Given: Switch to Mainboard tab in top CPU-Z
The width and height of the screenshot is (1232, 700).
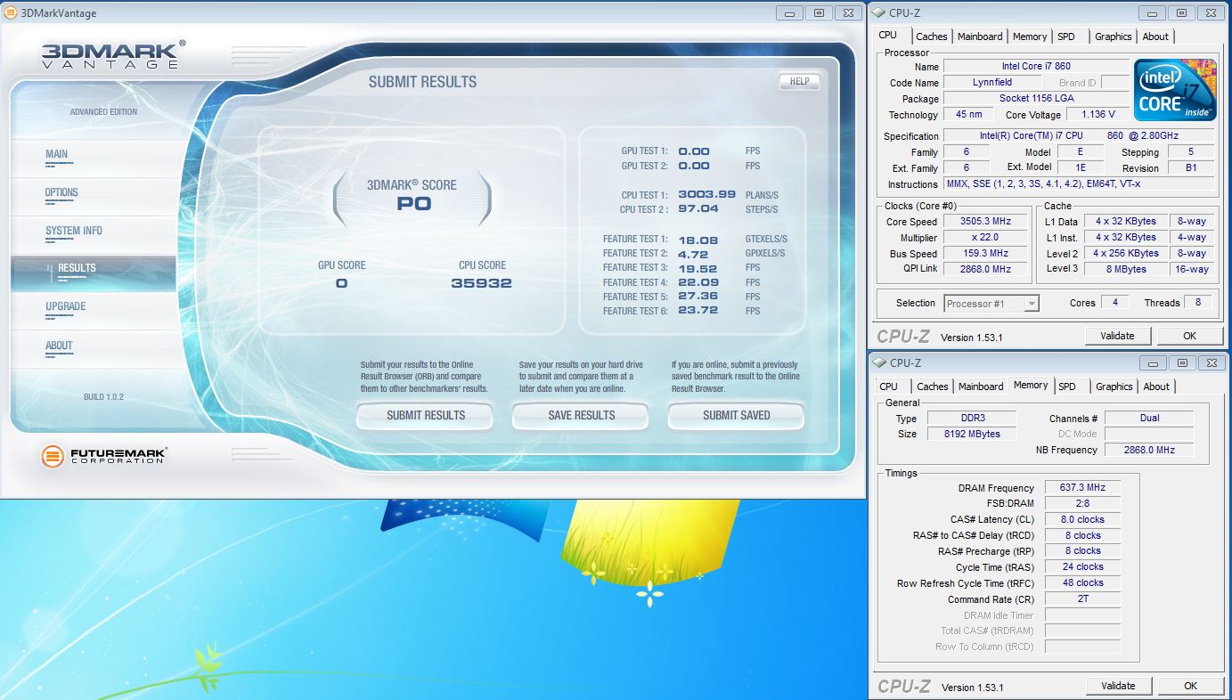Looking at the screenshot, I should (980, 37).
